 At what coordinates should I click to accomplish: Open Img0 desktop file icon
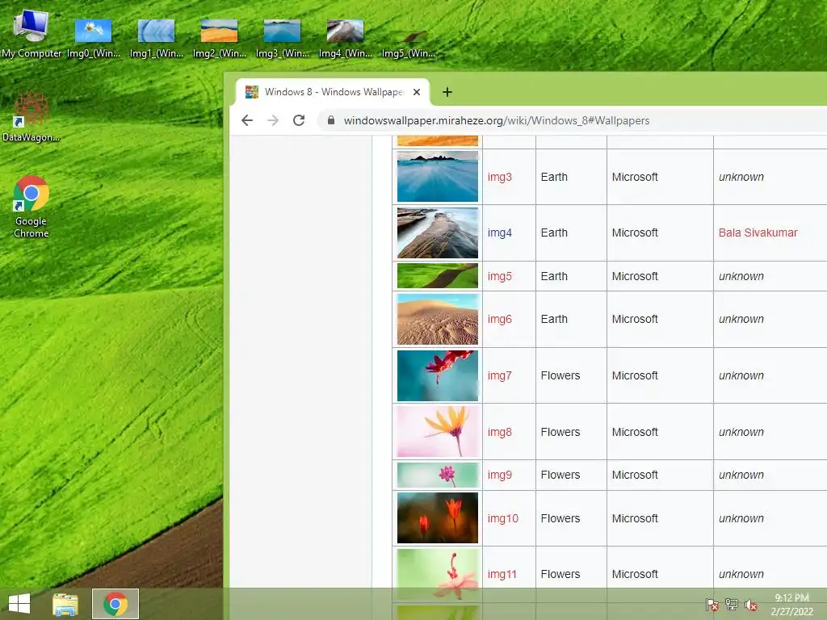pyautogui.click(x=94, y=39)
